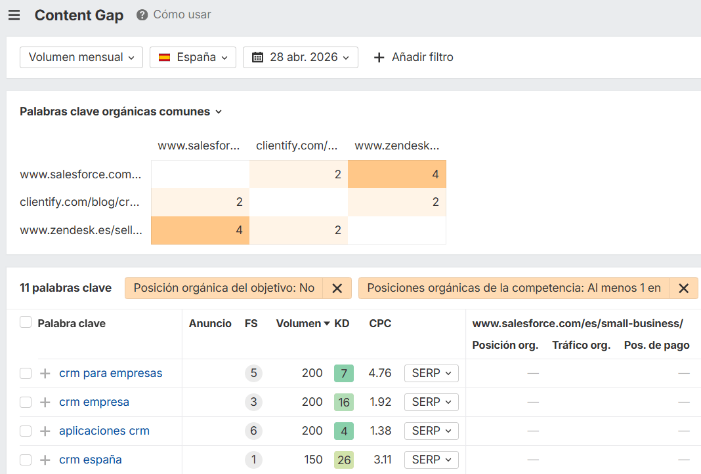Click the FS column header
Screen dimensions: 701x474
click(x=251, y=323)
